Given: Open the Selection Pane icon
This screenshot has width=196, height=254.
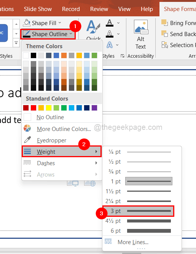Looking at the screenshot, I should (165, 45).
